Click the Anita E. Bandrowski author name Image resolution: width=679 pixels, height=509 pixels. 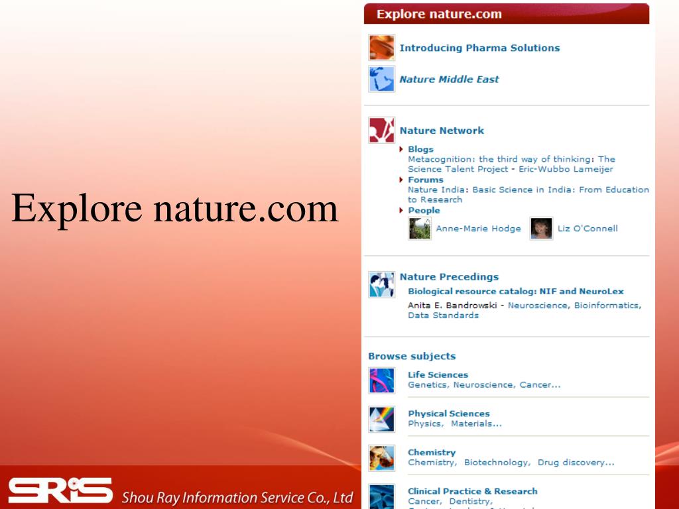pyautogui.click(x=452, y=306)
